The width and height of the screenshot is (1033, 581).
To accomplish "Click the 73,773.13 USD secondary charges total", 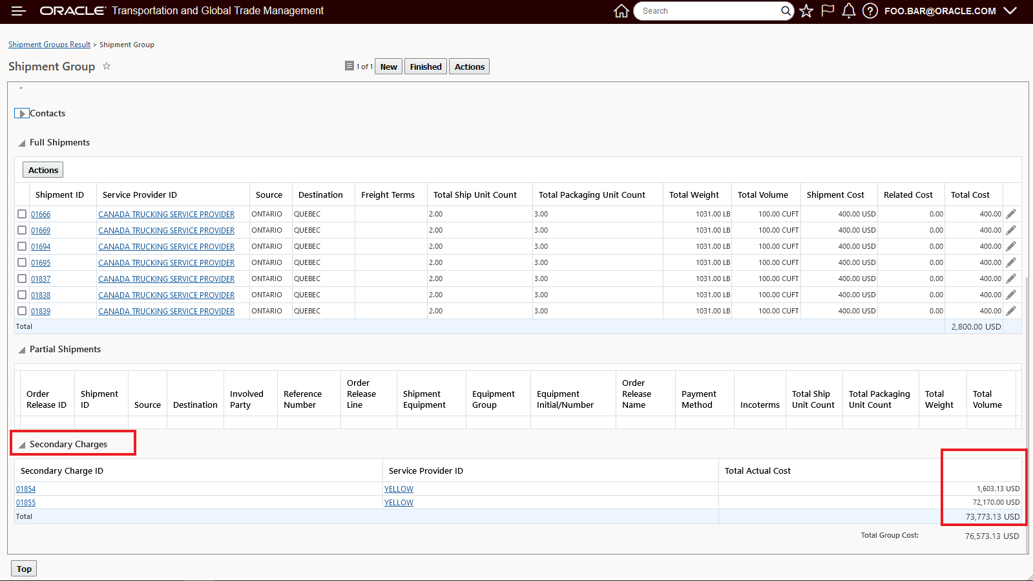I will point(992,517).
